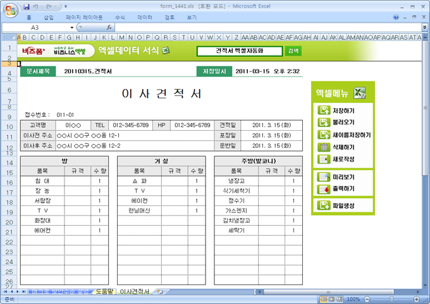Click the 김치냉장고 item cell
This screenshot has width=430, height=304.
(x=236, y=221)
